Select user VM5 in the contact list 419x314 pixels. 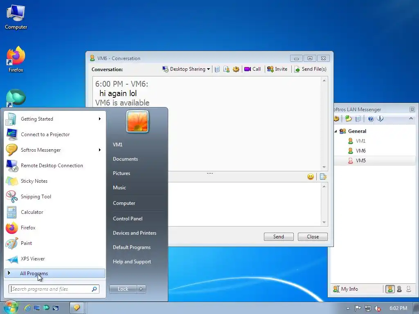[360, 161]
